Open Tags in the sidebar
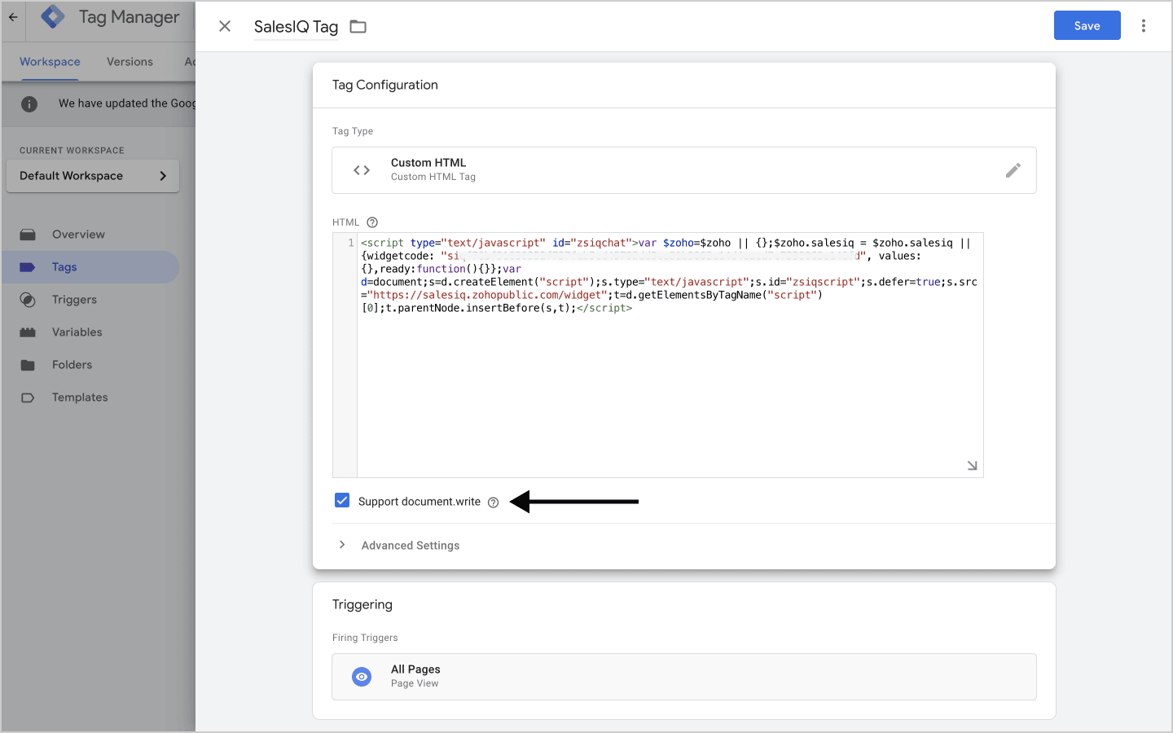 pos(90,267)
